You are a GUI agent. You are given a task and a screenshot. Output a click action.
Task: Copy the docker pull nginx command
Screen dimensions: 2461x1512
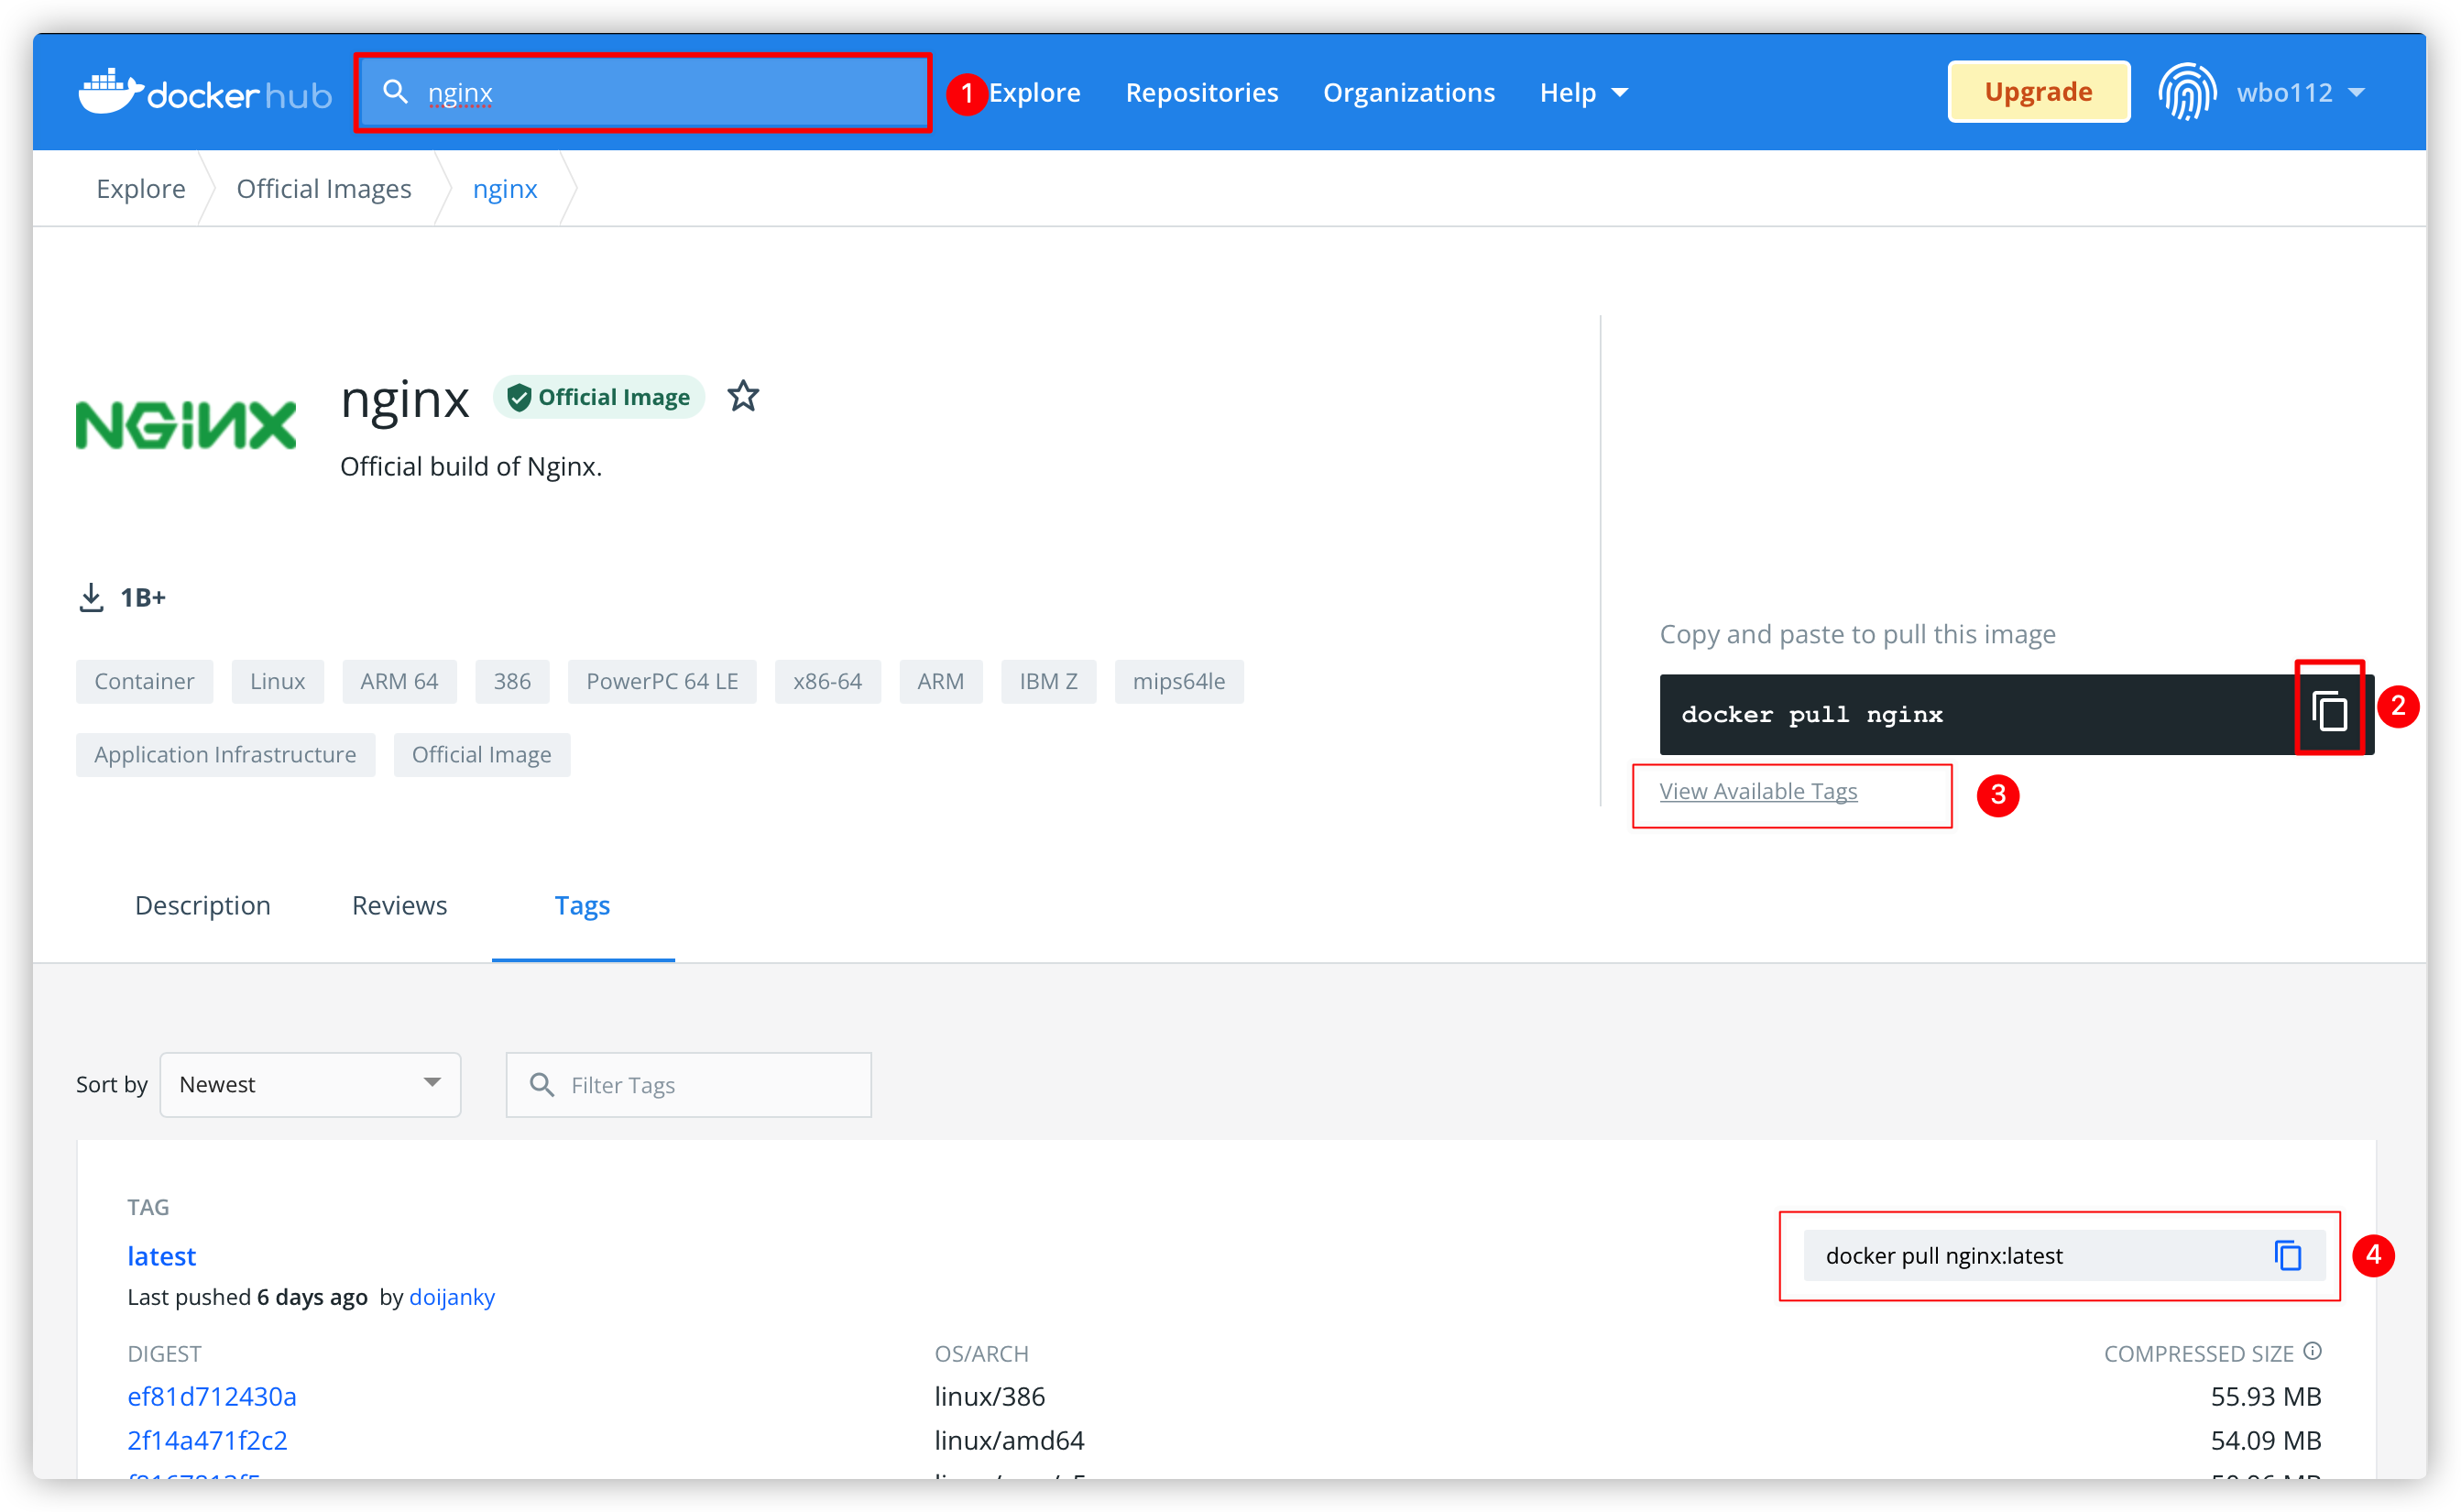pos(2328,712)
